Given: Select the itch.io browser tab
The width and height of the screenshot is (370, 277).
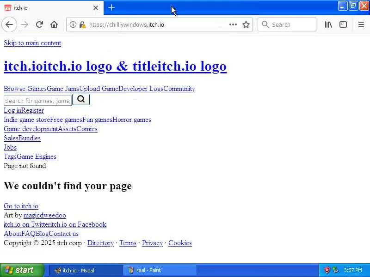Looking at the screenshot, I should click(x=52, y=8).
